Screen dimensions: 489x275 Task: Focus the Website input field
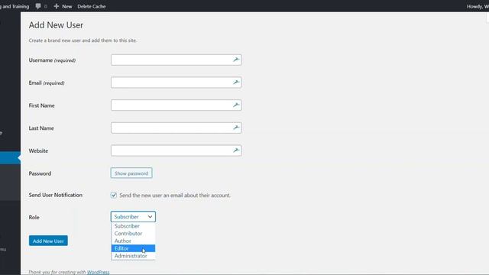point(176,150)
